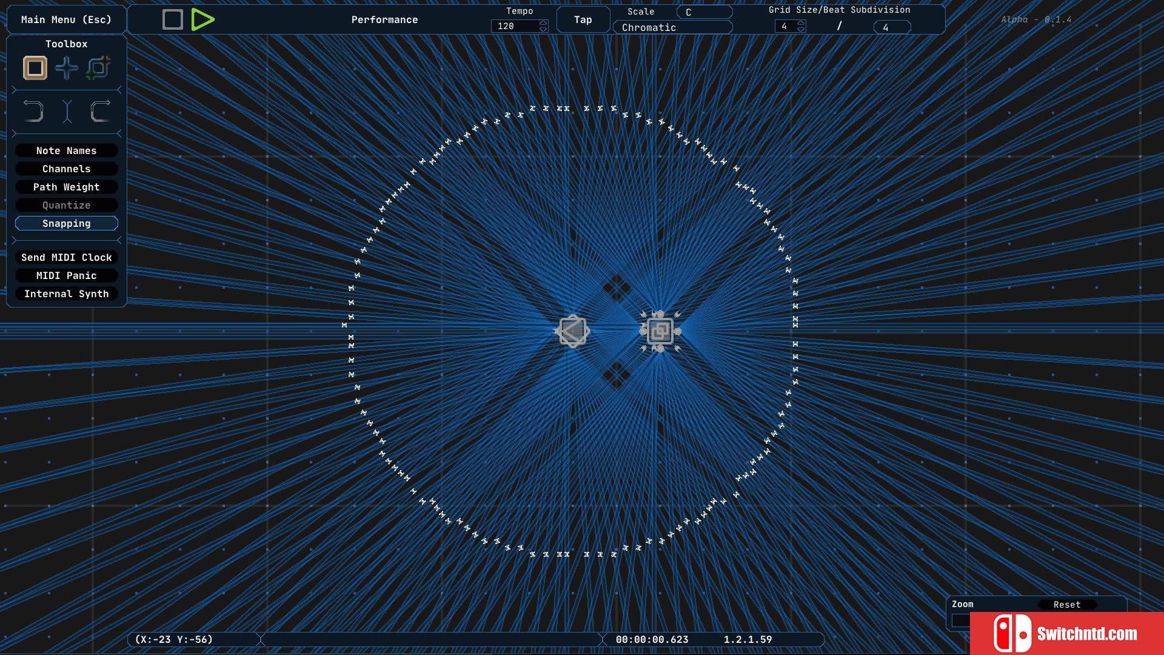Screen dimensions: 1164x655
Task: Open Main Menu (Esc)
Action: click(x=67, y=19)
